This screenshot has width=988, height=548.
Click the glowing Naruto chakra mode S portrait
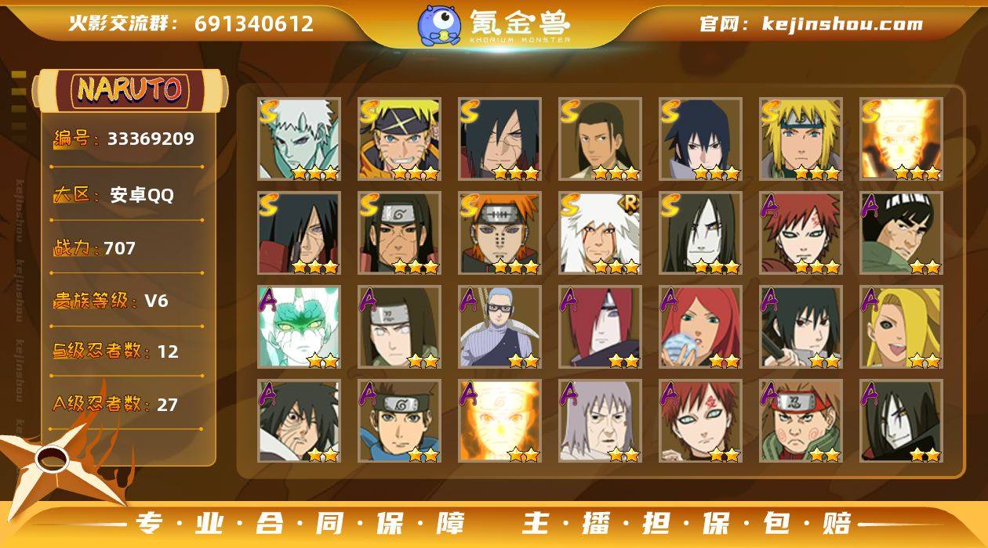pyautogui.click(x=901, y=139)
